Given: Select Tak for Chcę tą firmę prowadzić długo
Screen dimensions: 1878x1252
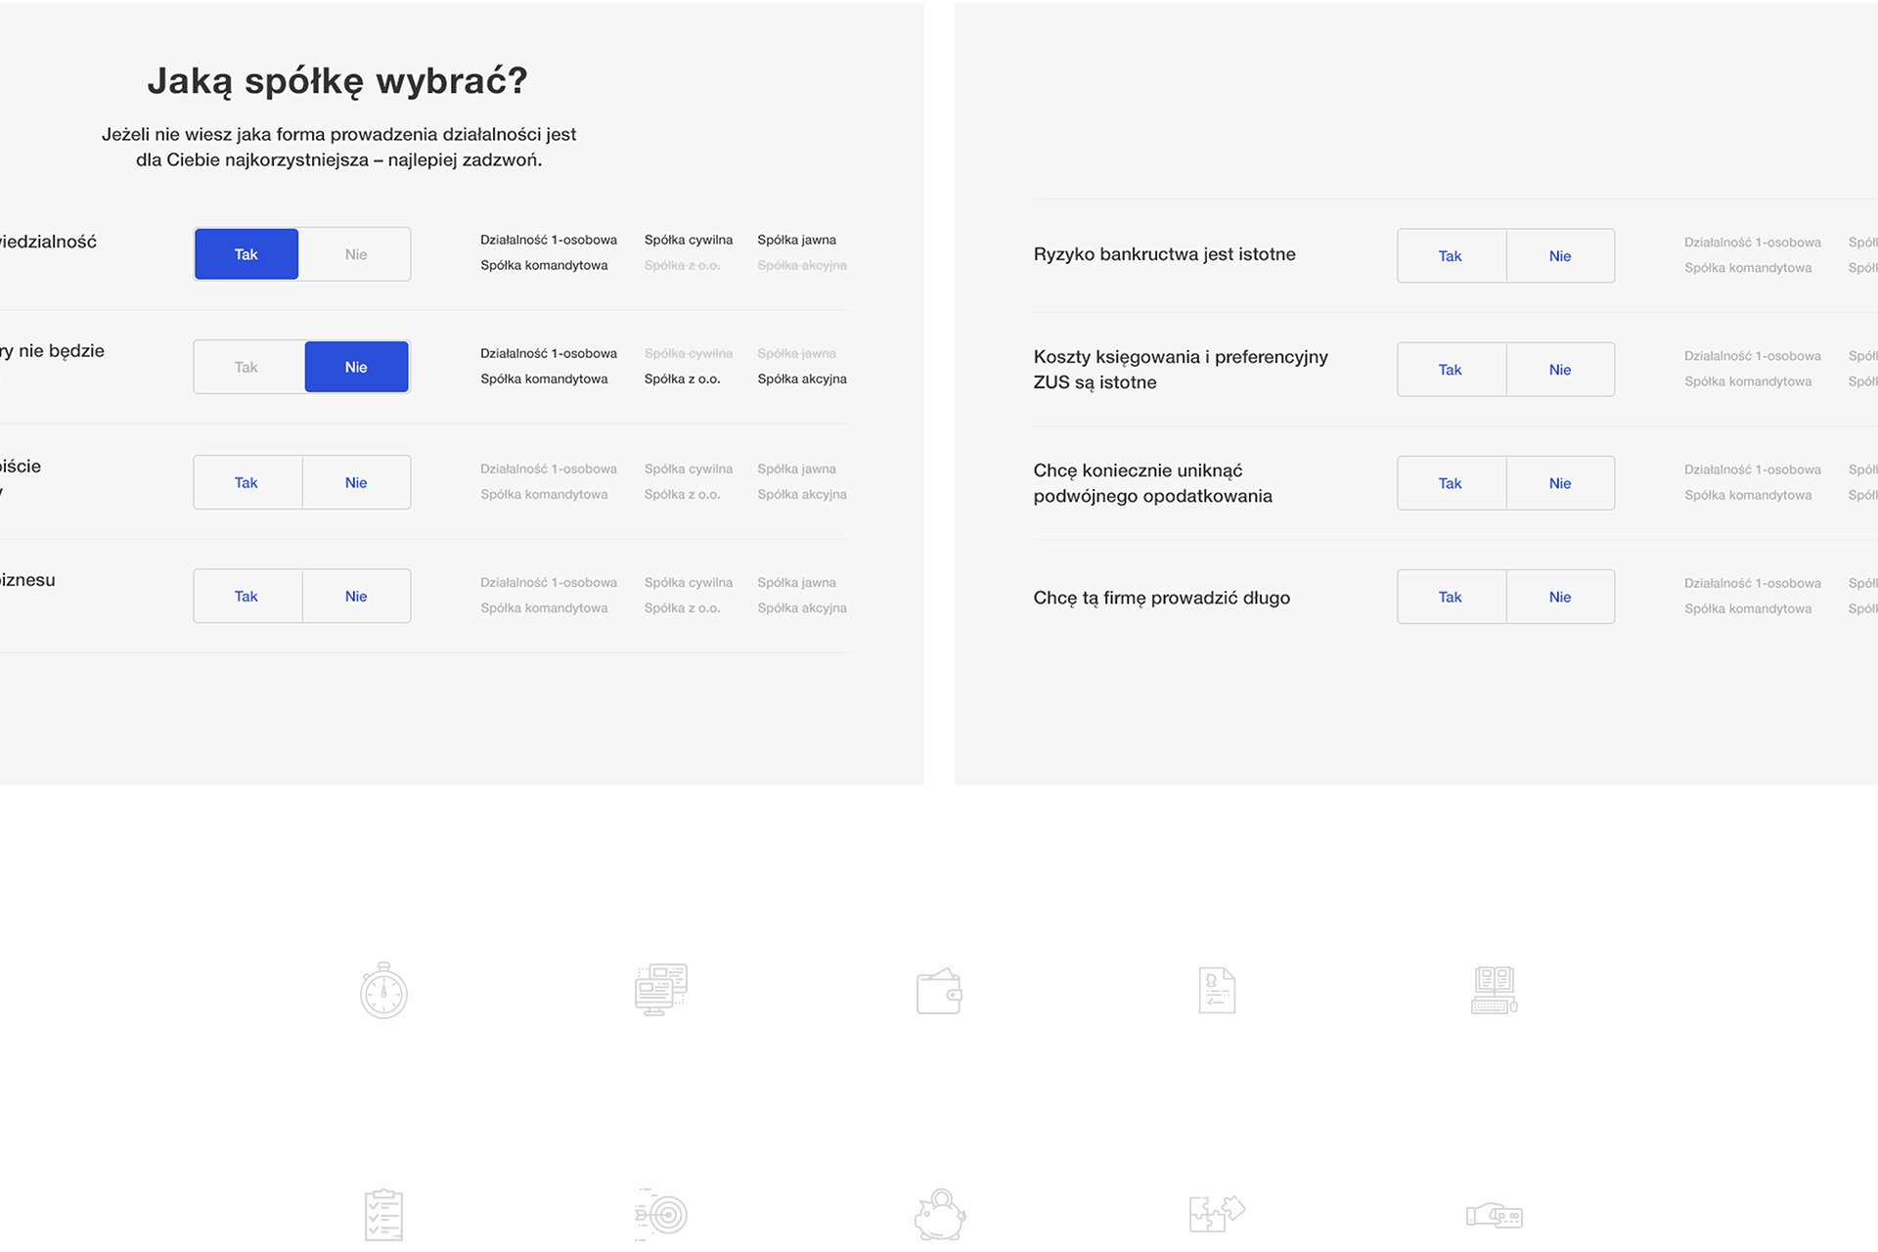Looking at the screenshot, I should 1451,597.
